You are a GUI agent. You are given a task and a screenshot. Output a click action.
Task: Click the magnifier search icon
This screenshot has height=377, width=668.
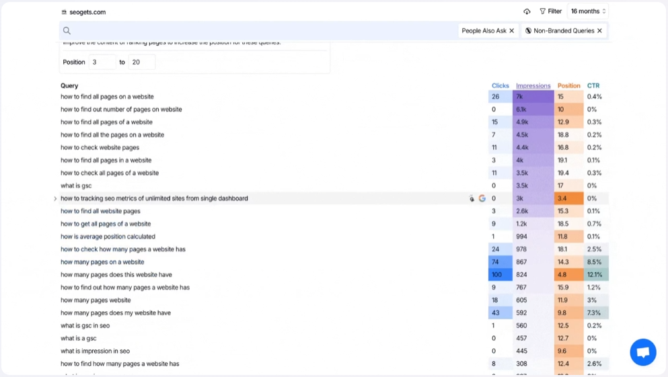67,31
